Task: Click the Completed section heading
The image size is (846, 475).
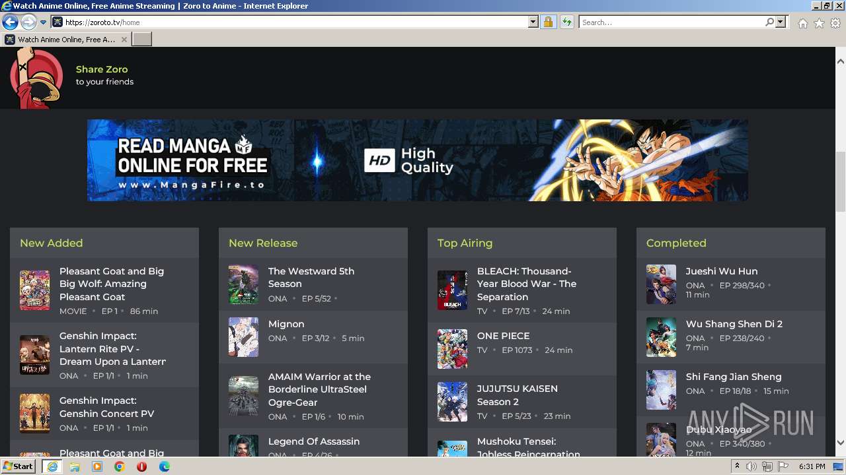Action: click(676, 243)
